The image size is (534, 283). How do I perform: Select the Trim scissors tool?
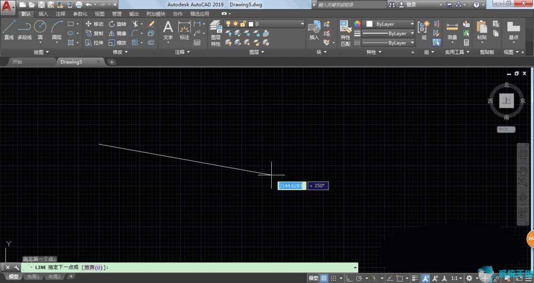click(x=136, y=24)
